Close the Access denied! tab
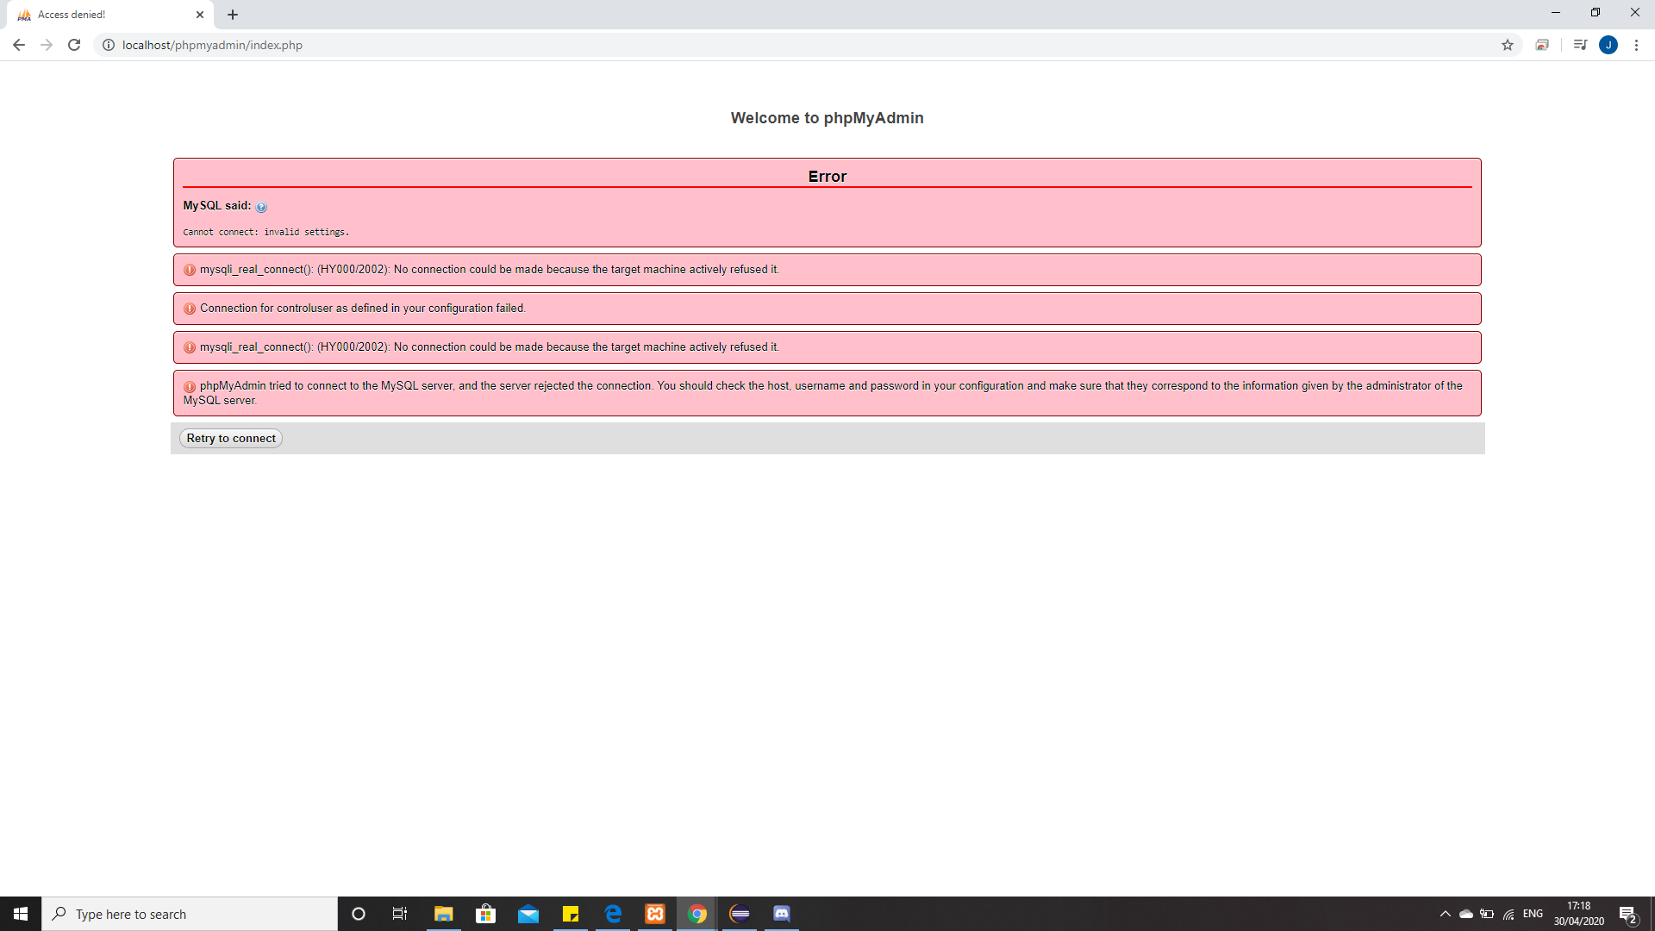The image size is (1655, 931). pyautogui.click(x=200, y=15)
